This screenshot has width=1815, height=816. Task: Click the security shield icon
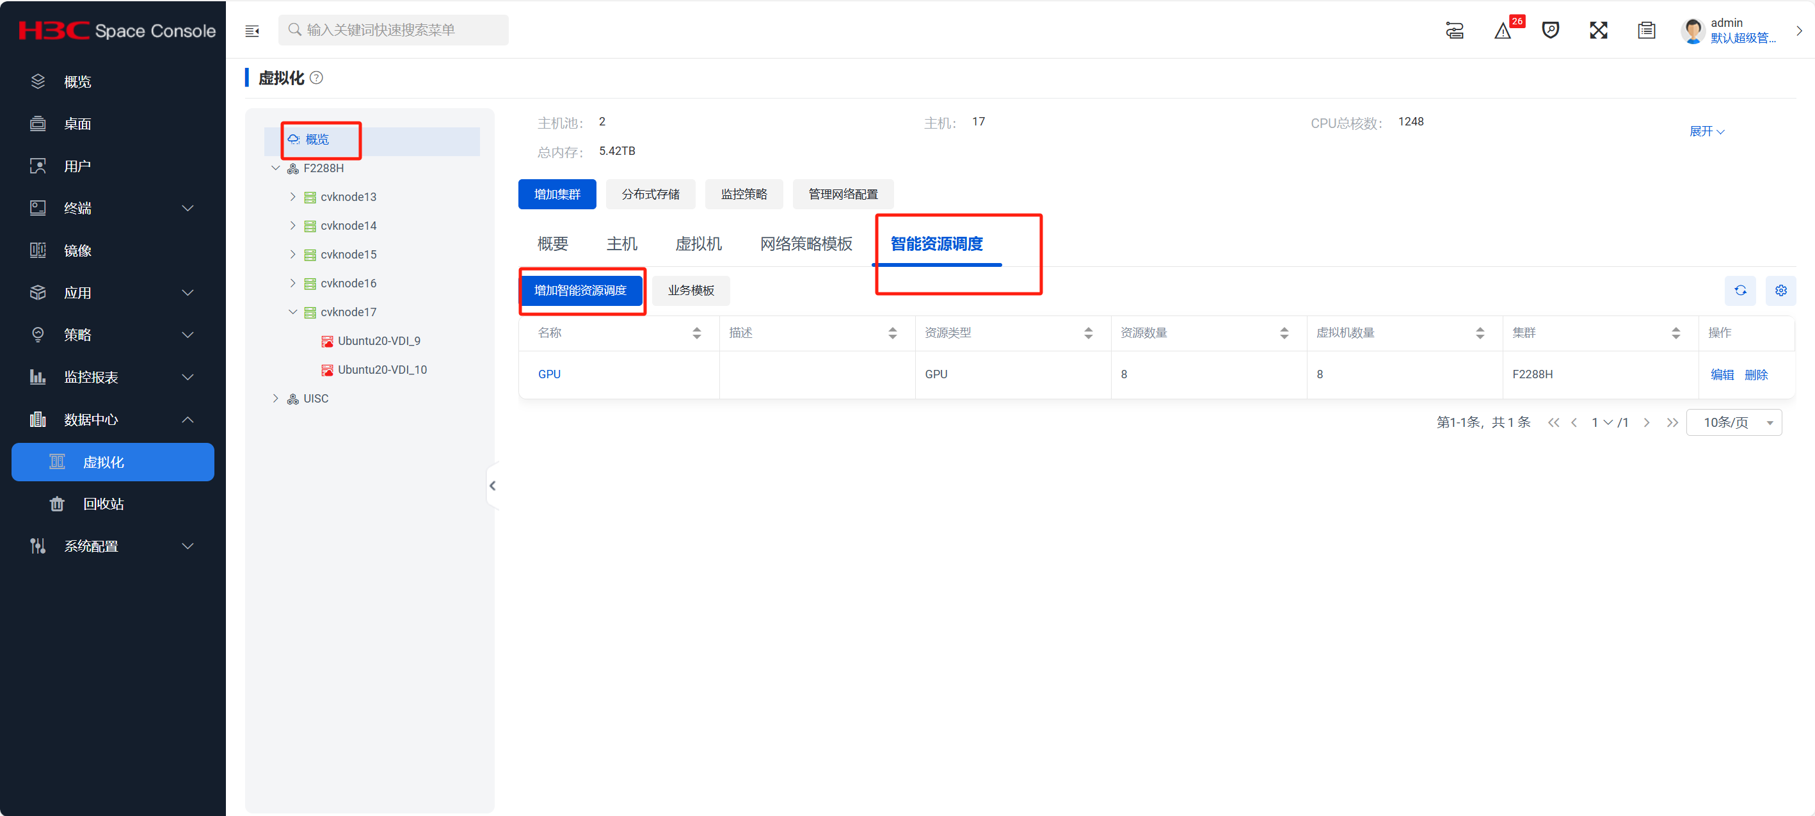1550,30
